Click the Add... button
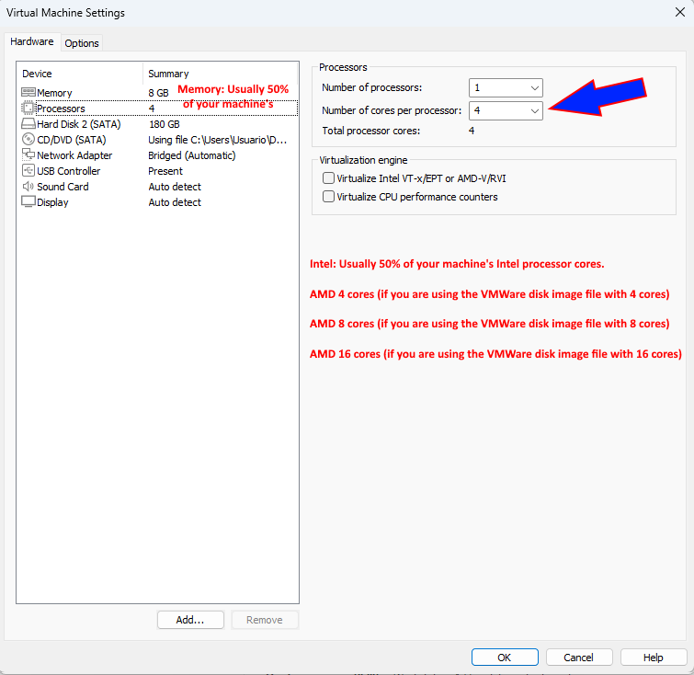 coord(189,620)
